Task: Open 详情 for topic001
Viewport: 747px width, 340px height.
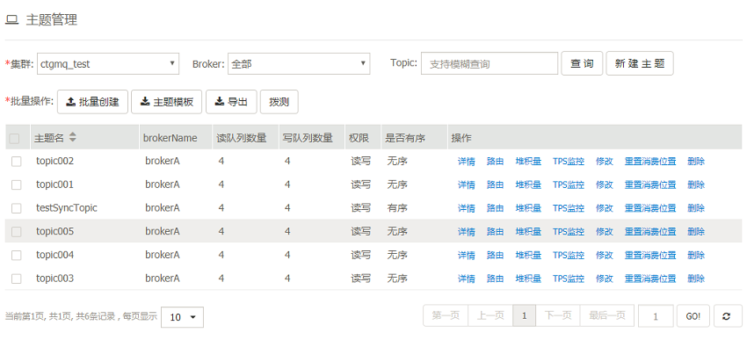Action: [x=467, y=184]
